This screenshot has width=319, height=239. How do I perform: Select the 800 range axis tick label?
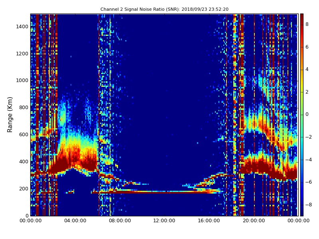coord(24,108)
